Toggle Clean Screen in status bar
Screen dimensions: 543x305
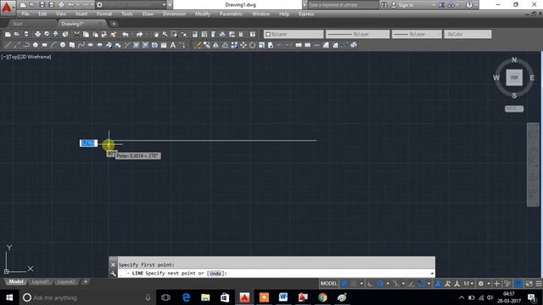[529, 284]
